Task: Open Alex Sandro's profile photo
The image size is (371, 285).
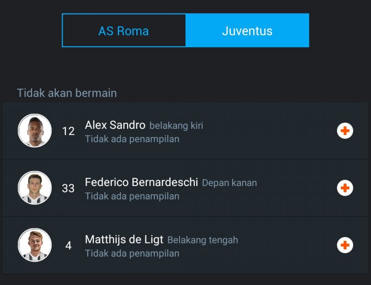Action: pos(35,131)
